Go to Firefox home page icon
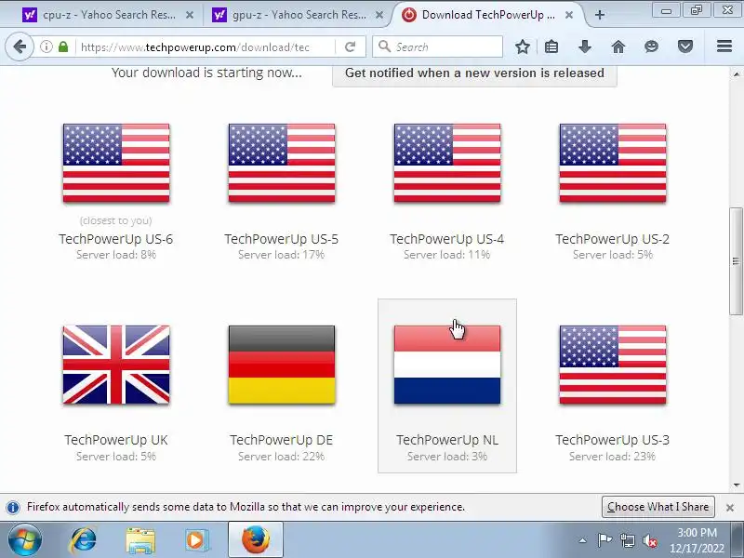The height and width of the screenshot is (558, 744). point(618,46)
